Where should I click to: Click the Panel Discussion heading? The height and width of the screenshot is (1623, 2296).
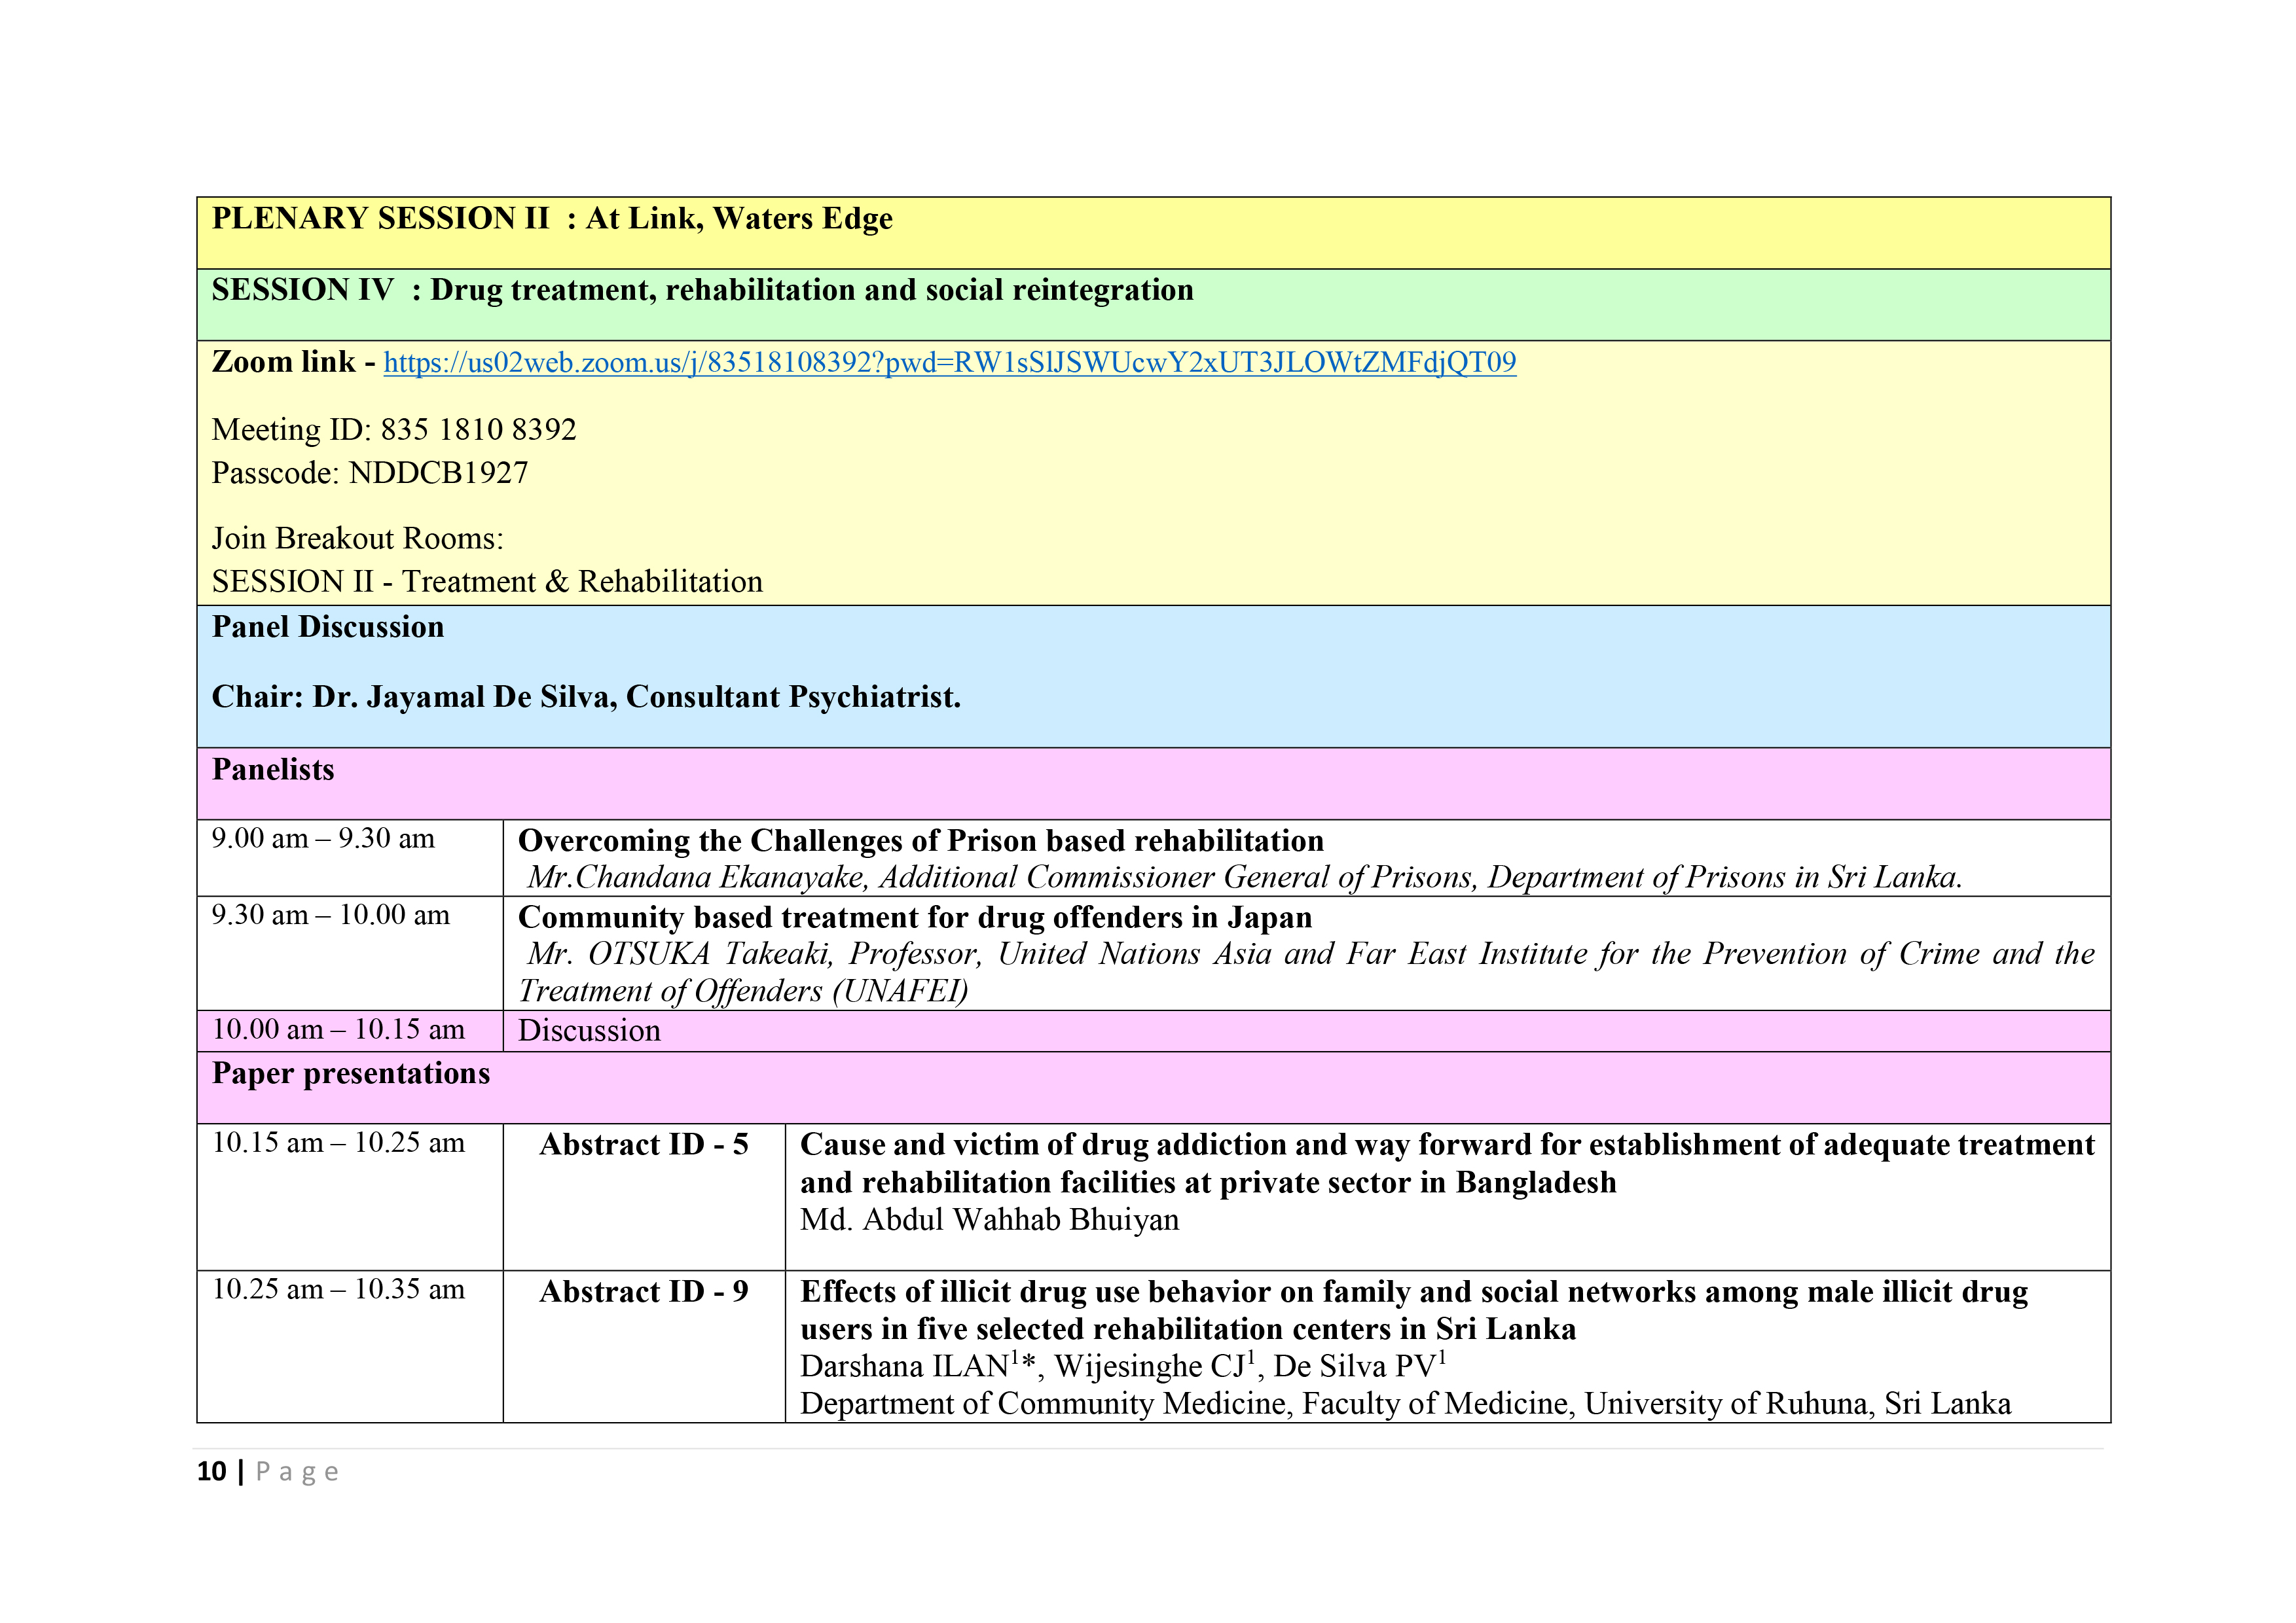[328, 628]
